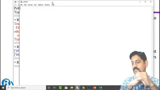
Task: Click the last >>> prompt in Python Shell
Action: [17, 66]
